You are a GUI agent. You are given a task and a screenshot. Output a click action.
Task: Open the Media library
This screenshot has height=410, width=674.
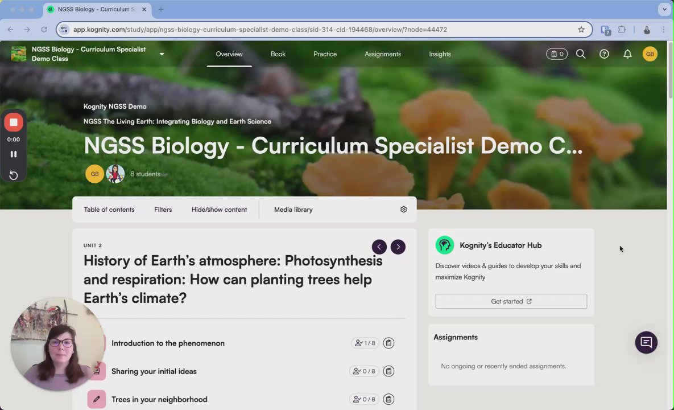click(293, 210)
